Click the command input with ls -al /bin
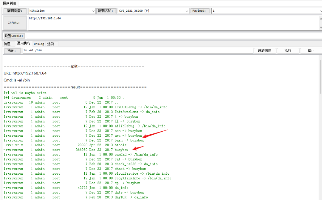 coord(137,50)
